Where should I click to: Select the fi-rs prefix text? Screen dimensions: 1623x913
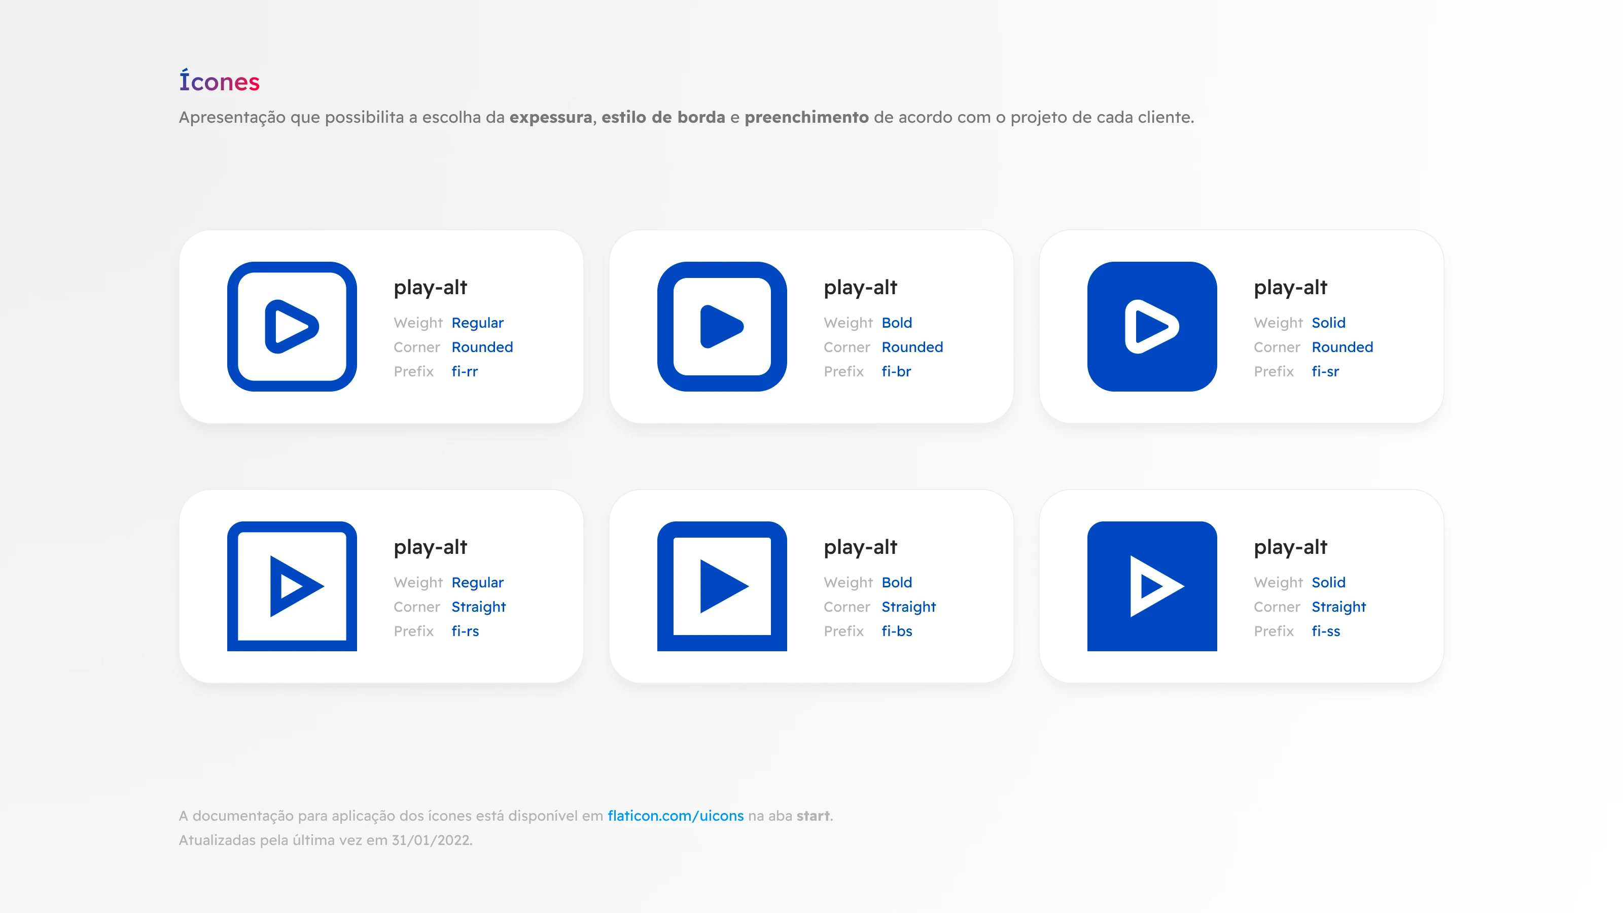tap(465, 630)
